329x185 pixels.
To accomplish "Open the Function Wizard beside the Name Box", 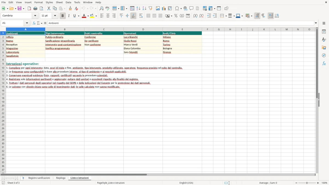I will [x=34, y=23].
